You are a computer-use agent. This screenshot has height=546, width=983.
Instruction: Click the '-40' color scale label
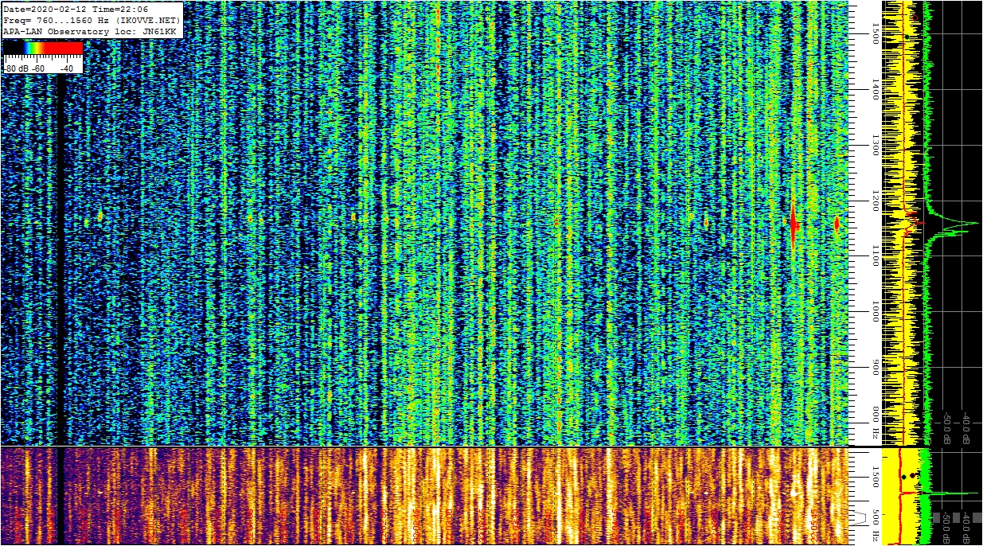click(67, 68)
